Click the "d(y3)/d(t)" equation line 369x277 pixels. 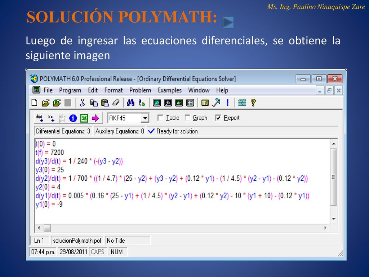pyautogui.click(x=79, y=161)
